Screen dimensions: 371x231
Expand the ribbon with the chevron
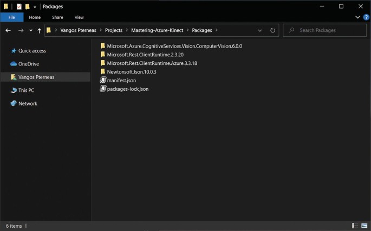click(x=357, y=17)
